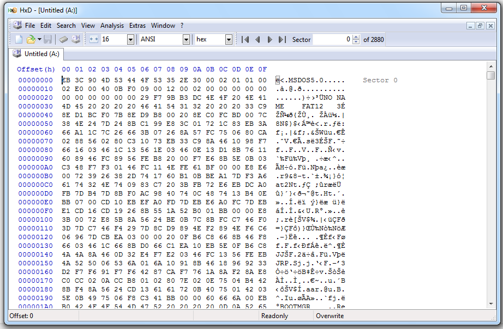Viewport: 503px width, 329px height.
Task: Click the vertical scrollbar thumb
Action: [x=491, y=75]
